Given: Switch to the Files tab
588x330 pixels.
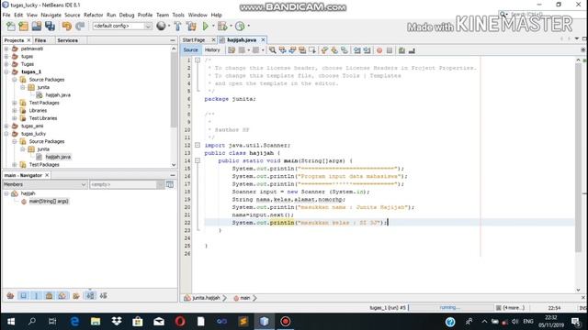Looking at the screenshot, I should tap(40, 40).
